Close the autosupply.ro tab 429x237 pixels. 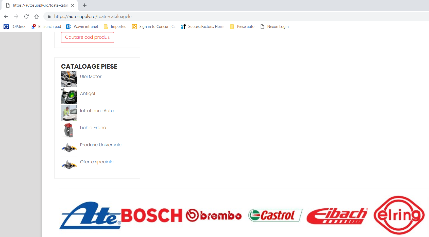73,5
